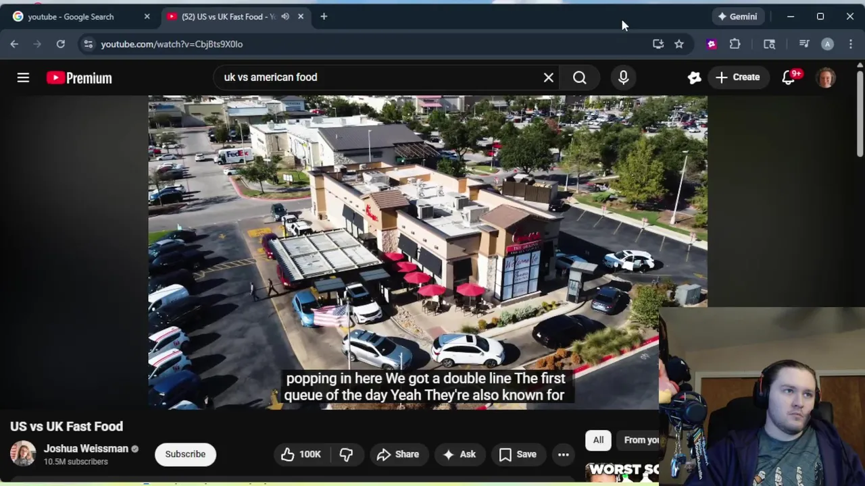Mute the tab audio speaker icon
The image size is (865, 486).
pyautogui.click(x=285, y=17)
